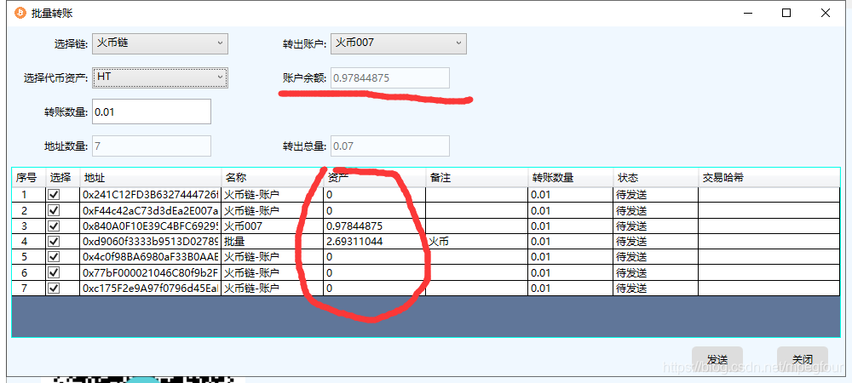Image resolution: width=852 pixels, height=383 pixels.
Task: Uncheck the checkbox in row 1
Action: [x=54, y=194]
